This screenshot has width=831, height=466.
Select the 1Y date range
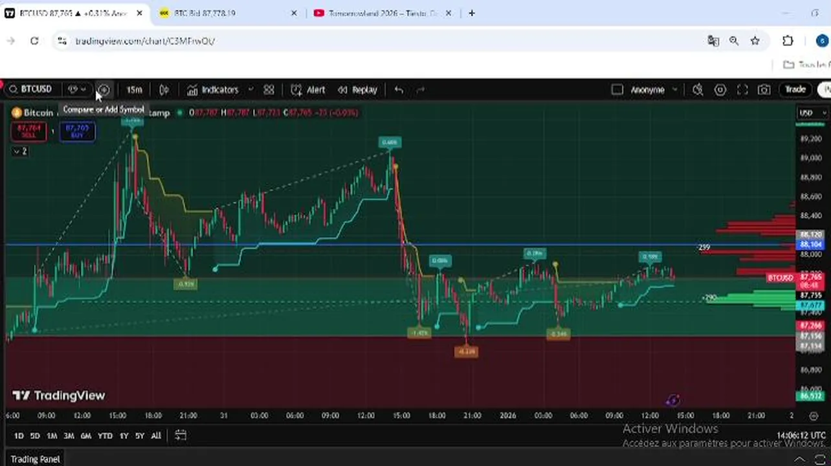[x=124, y=436]
